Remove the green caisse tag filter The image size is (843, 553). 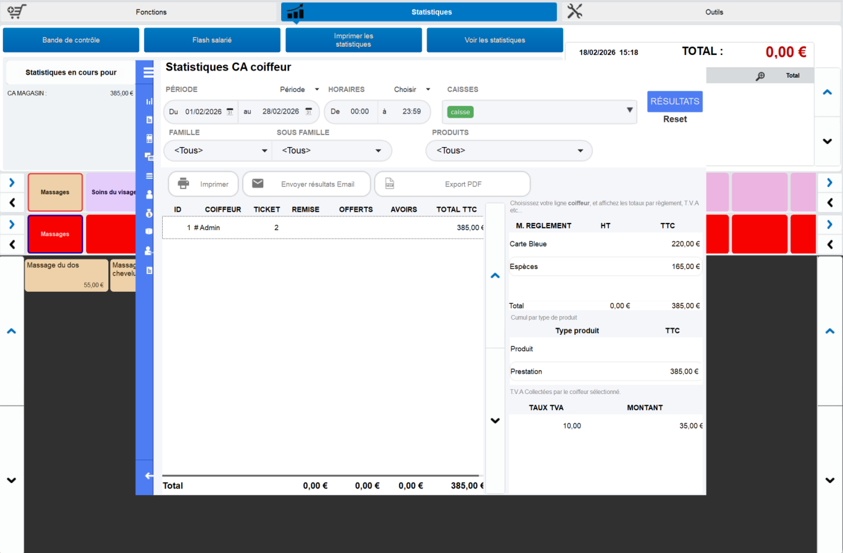click(460, 112)
